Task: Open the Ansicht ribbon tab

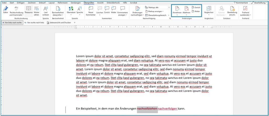Action: tap(100, 2)
